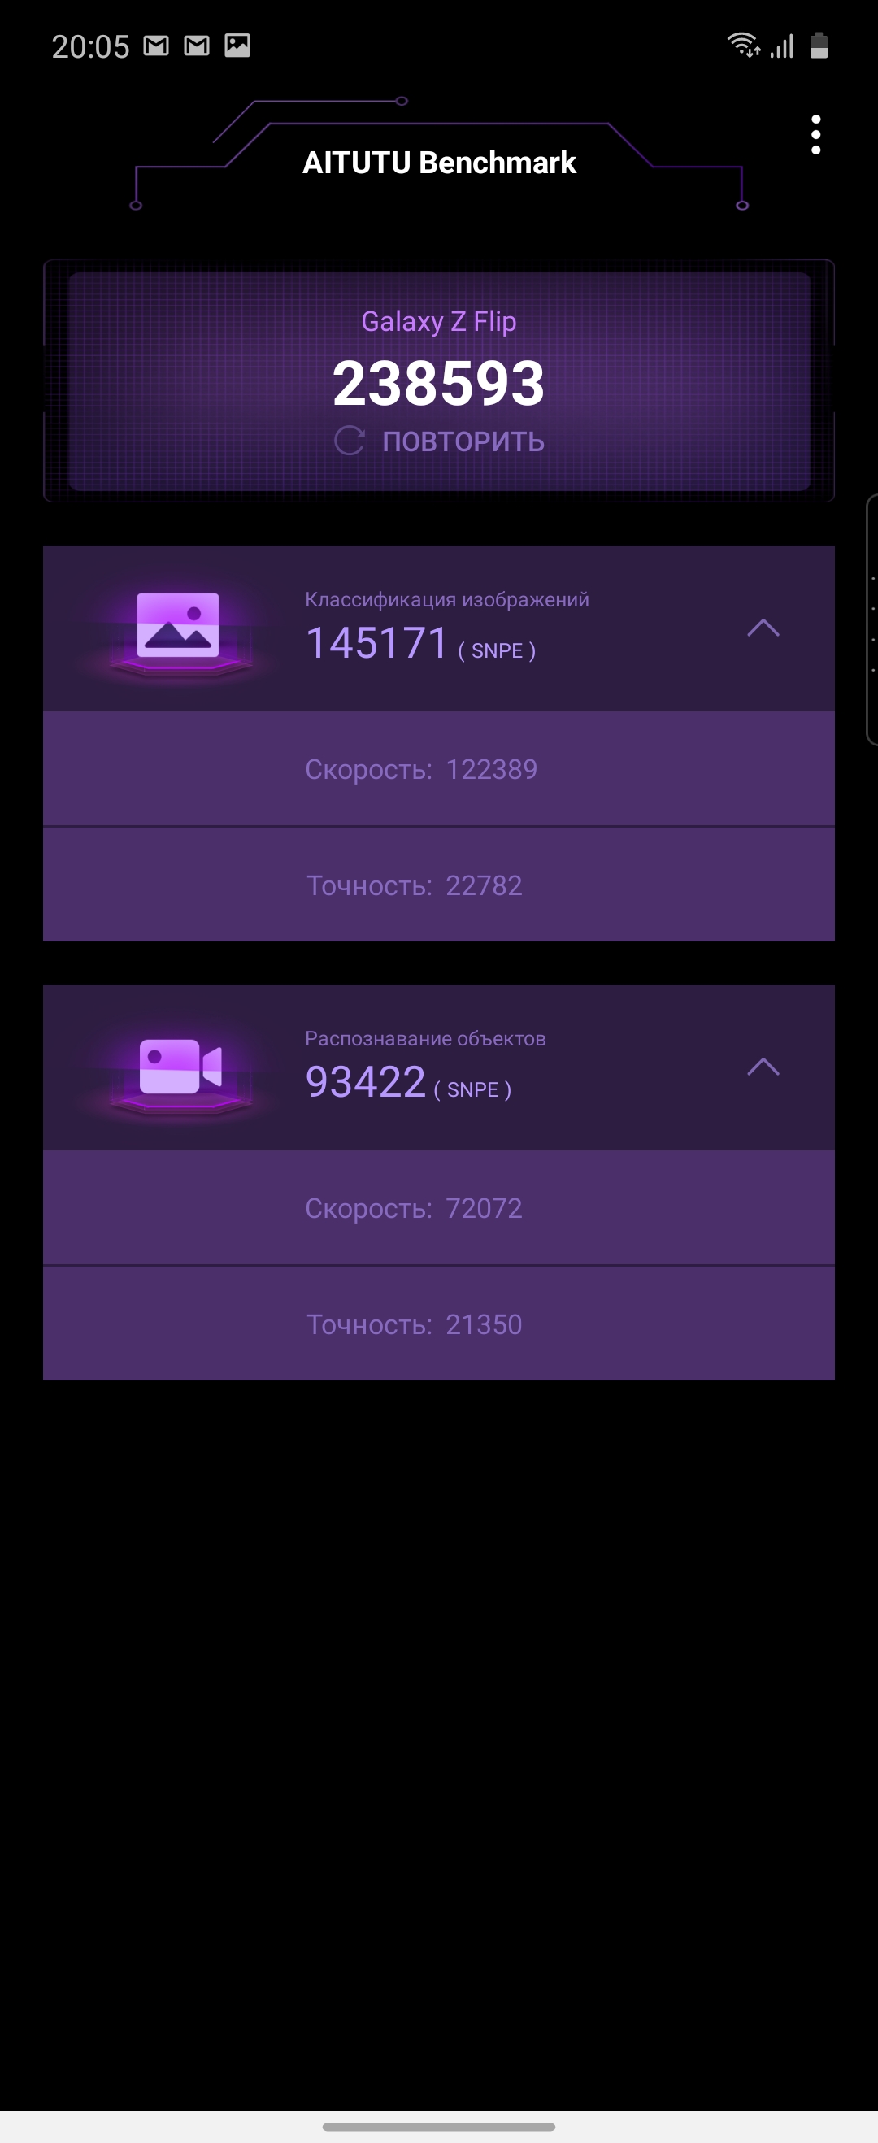Tap the second Gmail notification icon
This screenshot has width=878, height=2143.
[197, 46]
